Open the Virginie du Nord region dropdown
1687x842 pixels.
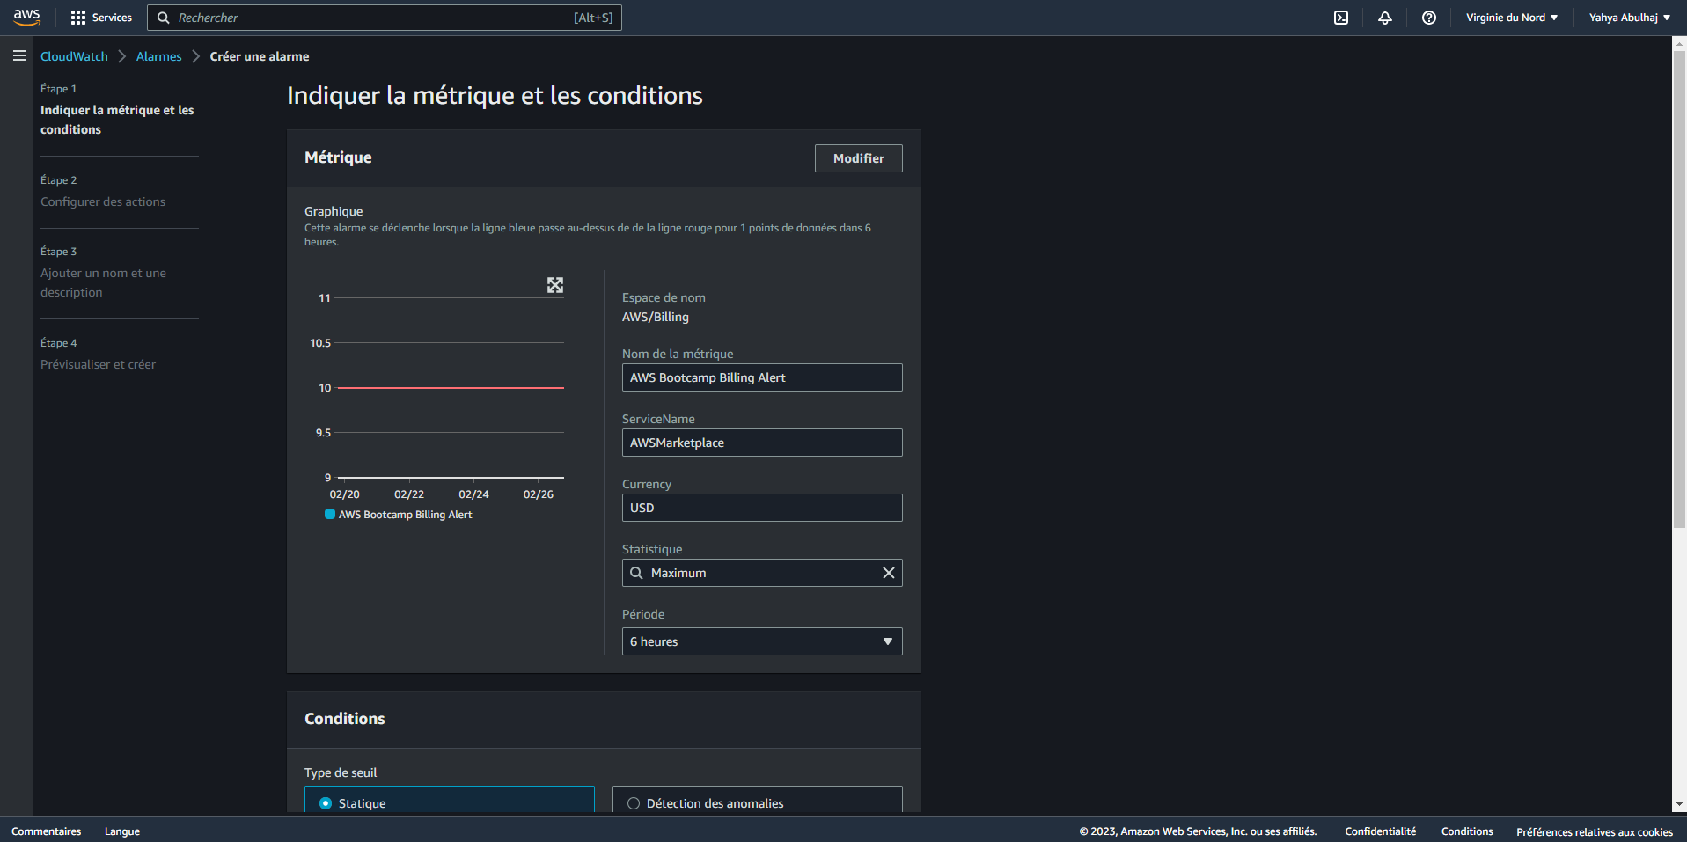tap(1511, 18)
